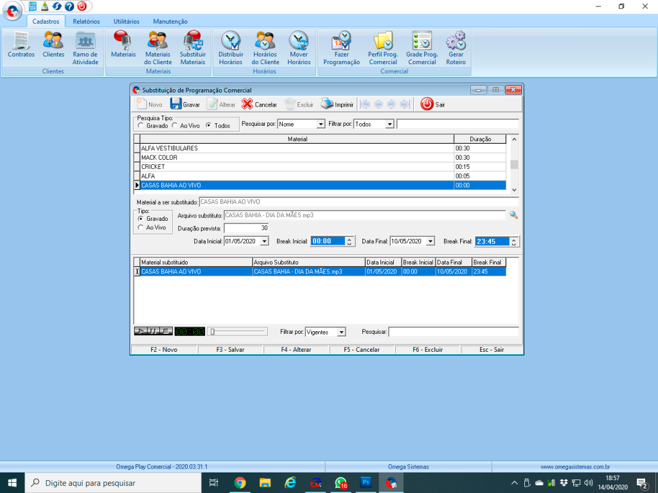Choose Ao Vivo in the Tipo group
This screenshot has width=658, height=493.
tap(141, 228)
